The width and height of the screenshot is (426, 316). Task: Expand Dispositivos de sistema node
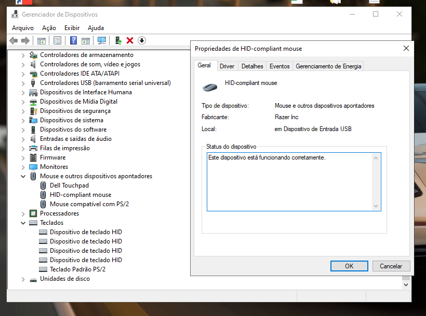tap(23, 121)
